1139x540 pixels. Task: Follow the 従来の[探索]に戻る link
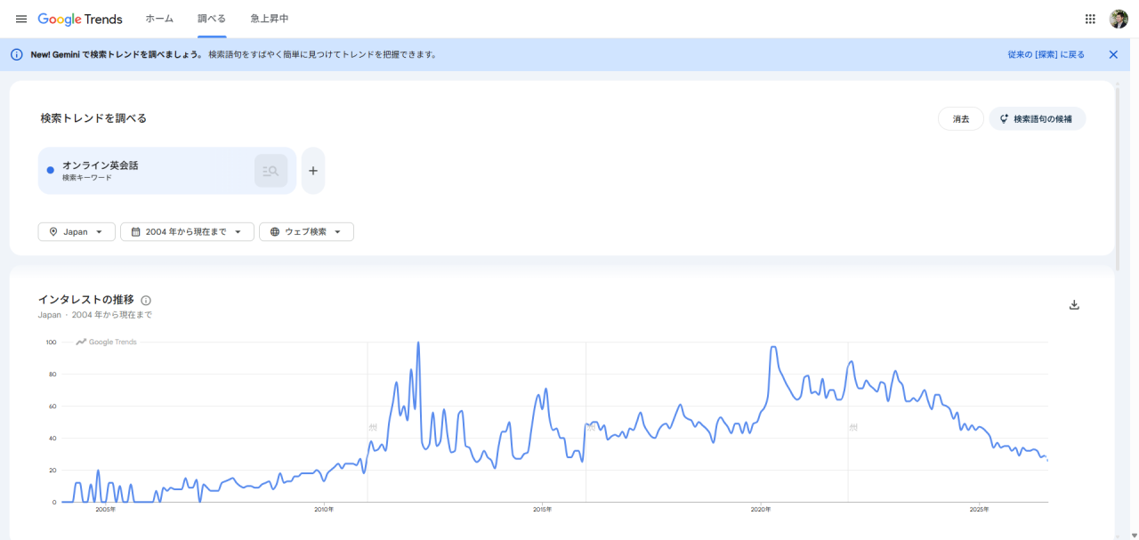point(1046,54)
